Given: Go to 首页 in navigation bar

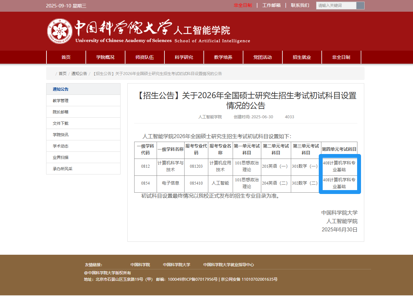Looking at the screenshot, I should point(66,57).
